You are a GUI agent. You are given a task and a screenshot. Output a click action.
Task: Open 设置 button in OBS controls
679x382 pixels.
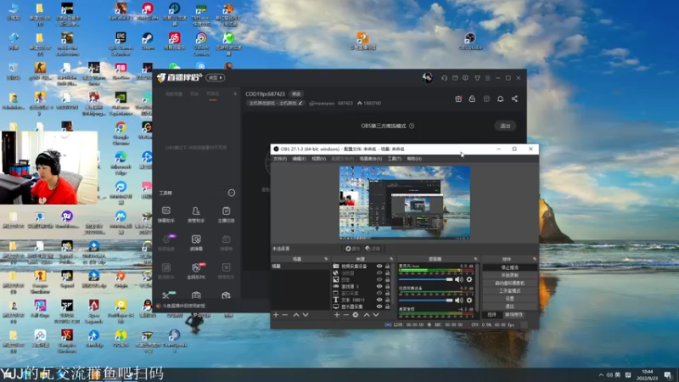510,299
